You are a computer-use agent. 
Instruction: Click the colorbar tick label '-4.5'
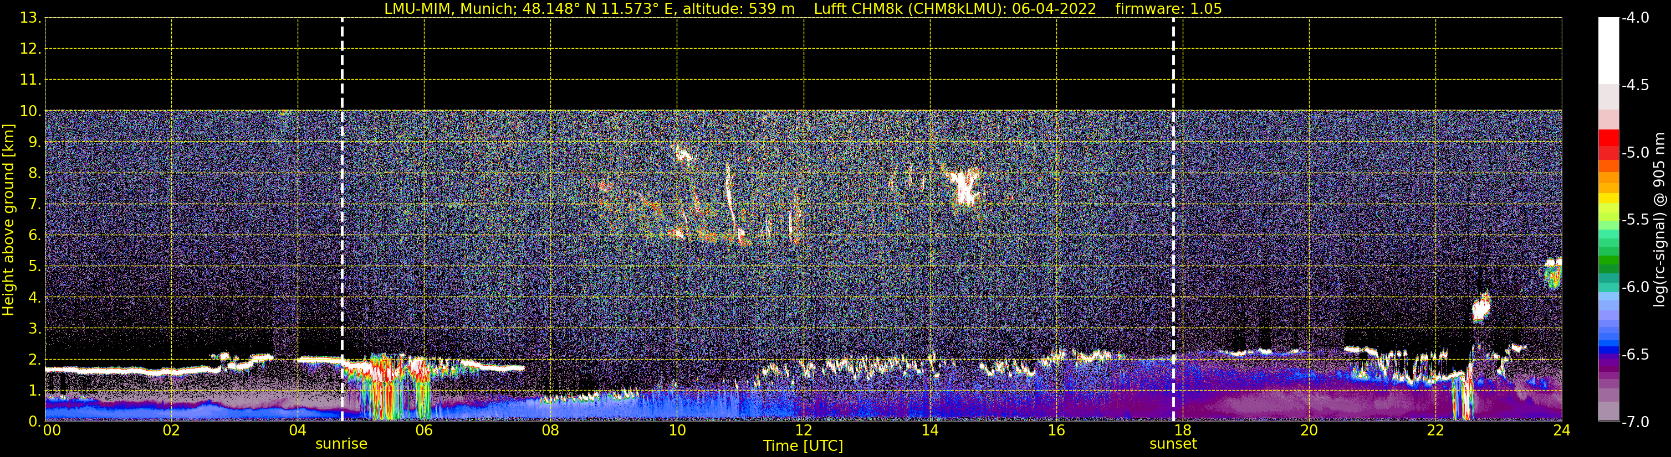tap(1634, 85)
